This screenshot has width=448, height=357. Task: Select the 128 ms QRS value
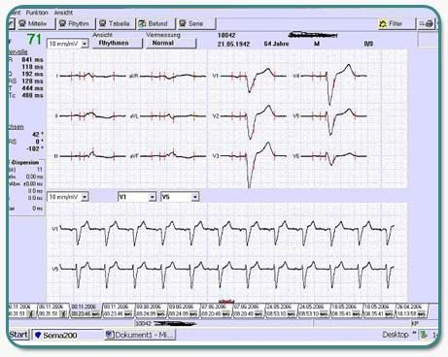[x=32, y=81]
